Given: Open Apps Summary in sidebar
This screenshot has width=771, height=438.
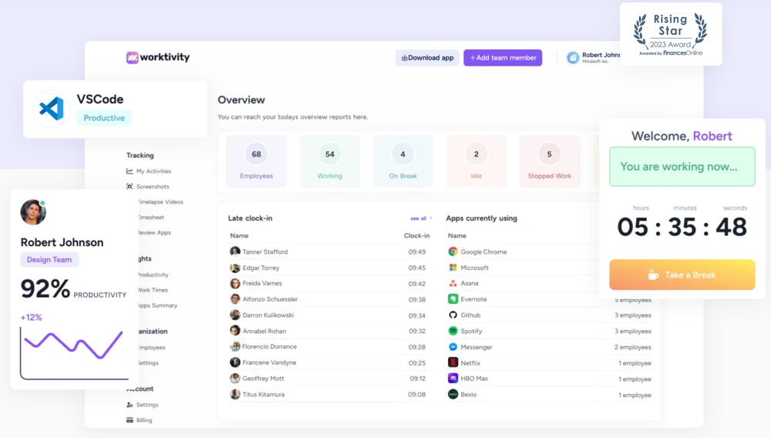Looking at the screenshot, I should pos(157,305).
